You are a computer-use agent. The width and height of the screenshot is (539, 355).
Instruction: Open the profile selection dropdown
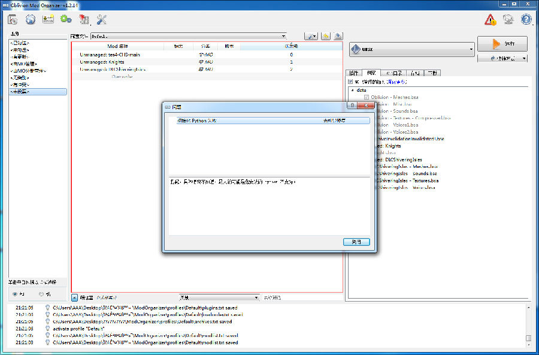(x=189, y=36)
